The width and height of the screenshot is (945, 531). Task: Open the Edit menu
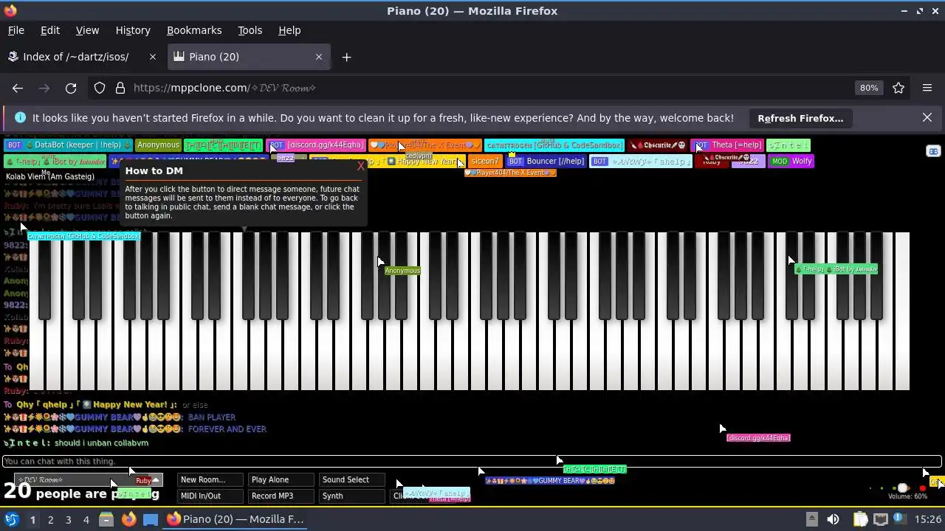pyautogui.click(x=50, y=30)
